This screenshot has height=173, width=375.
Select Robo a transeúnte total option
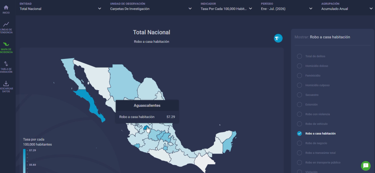click(316, 153)
